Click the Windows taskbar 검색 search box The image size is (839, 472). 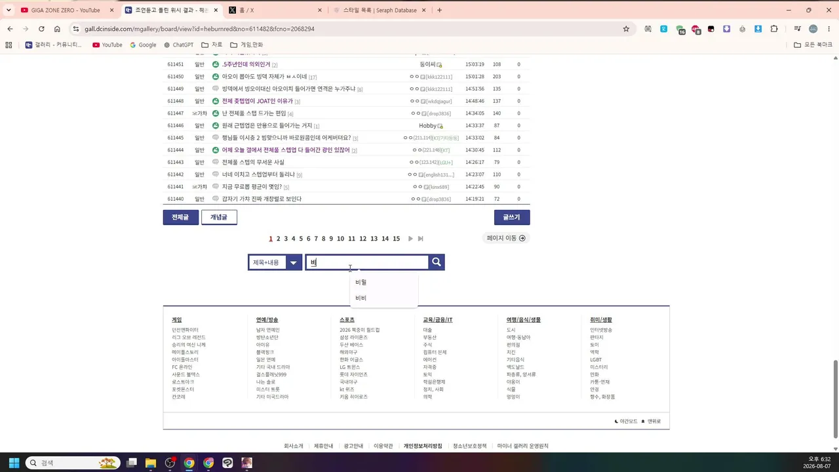[72, 463]
